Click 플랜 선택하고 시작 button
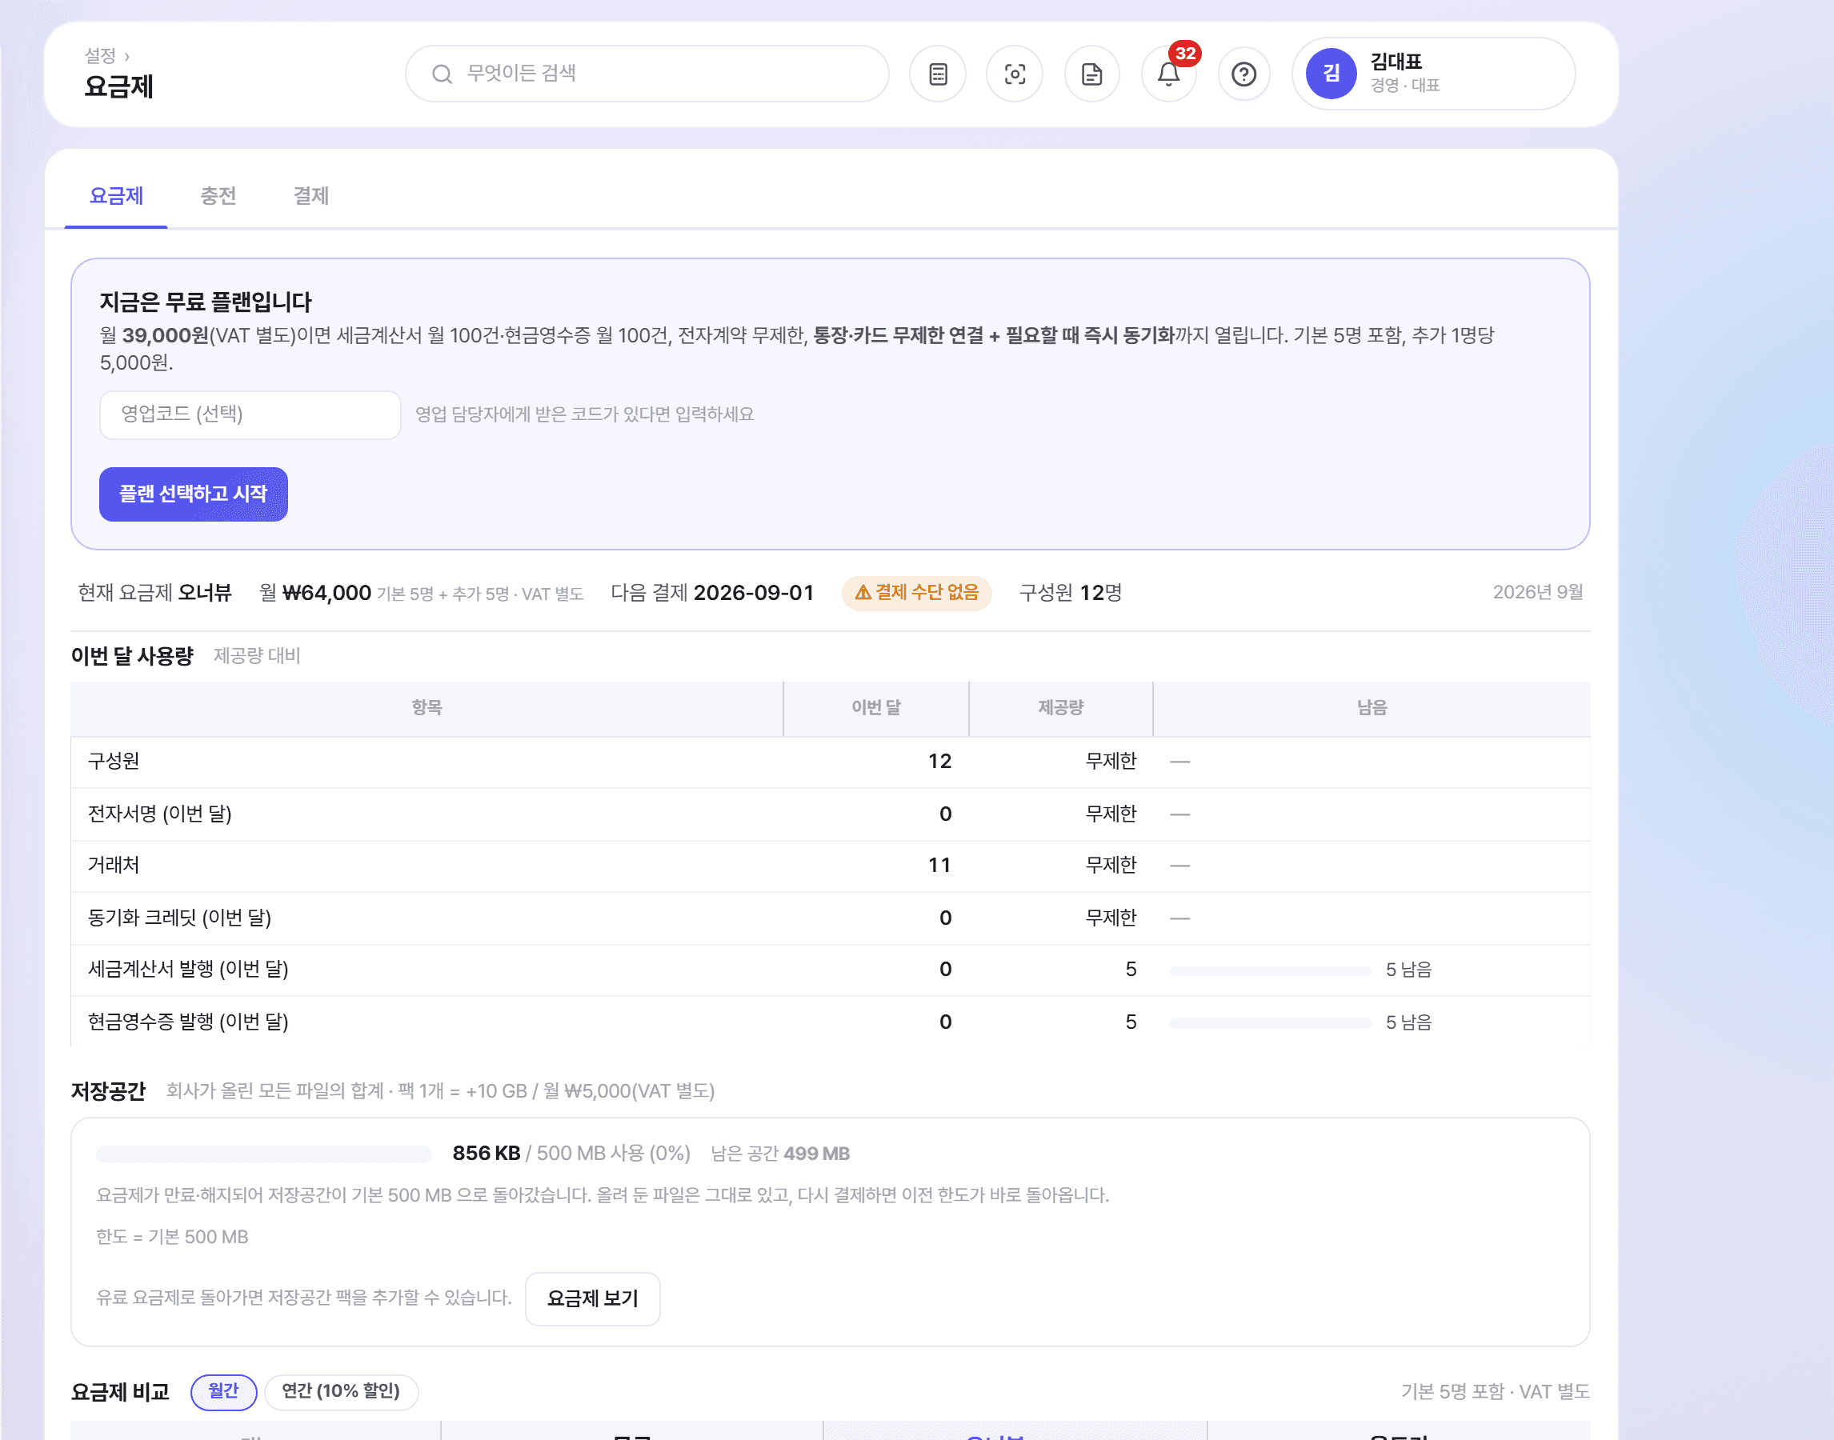The height and width of the screenshot is (1440, 1834). coord(193,494)
